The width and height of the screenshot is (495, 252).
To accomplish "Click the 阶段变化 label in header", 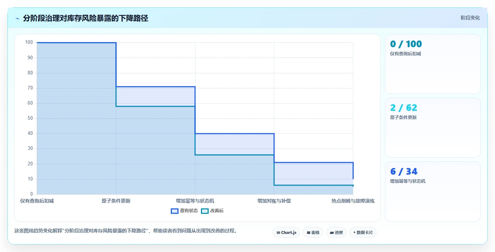I will point(470,18).
